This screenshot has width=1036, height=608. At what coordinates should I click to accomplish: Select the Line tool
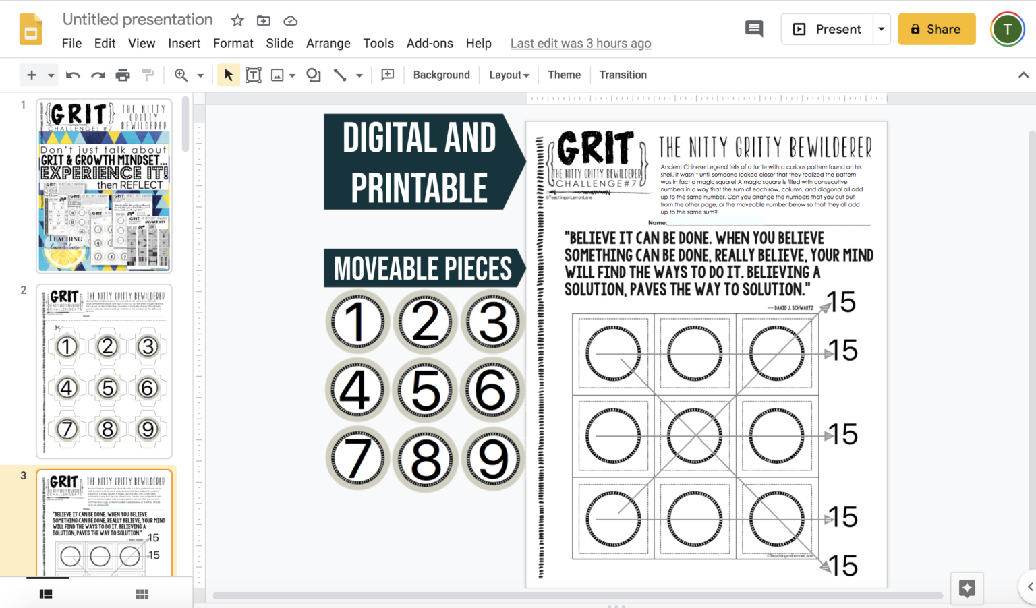(340, 75)
